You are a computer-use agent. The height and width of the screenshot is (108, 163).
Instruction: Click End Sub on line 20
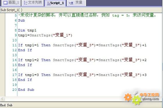click(26, 90)
